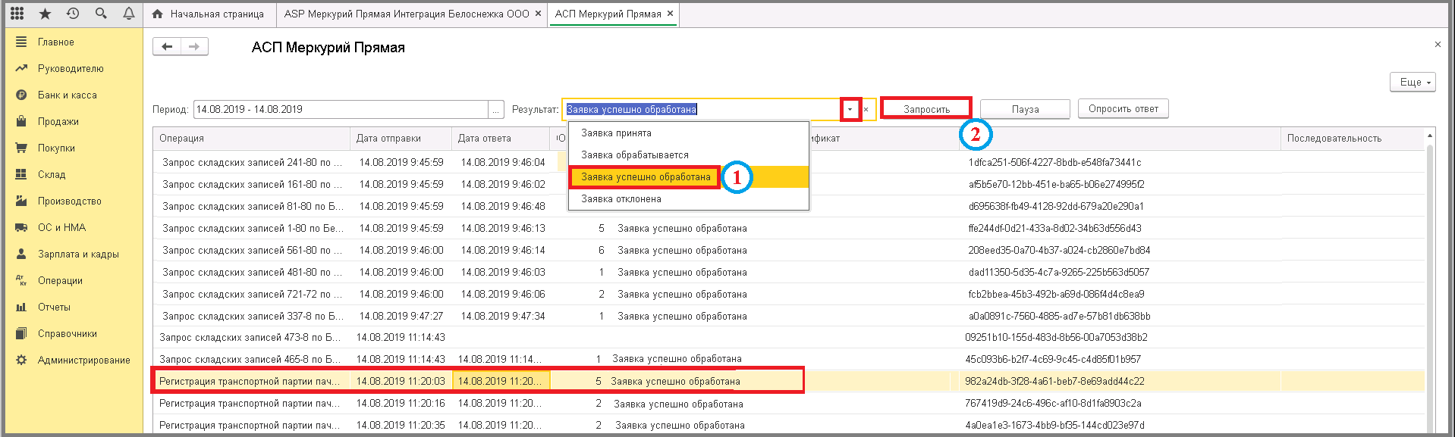Open the Покупки section

click(x=56, y=148)
